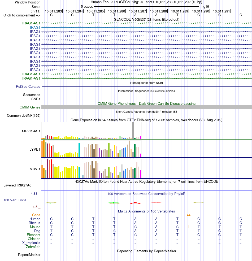Viewport: 252px width, 261px height.
Task: Click the MRVI1 expression label
Action: (35, 169)
